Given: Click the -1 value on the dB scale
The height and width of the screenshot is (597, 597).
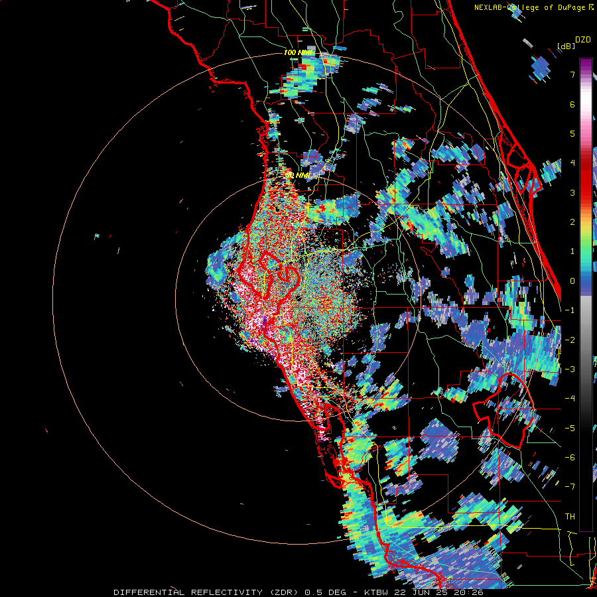Looking at the screenshot, I should (x=570, y=310).
